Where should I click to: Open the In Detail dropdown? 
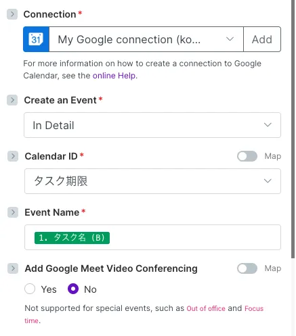(152, 125)
